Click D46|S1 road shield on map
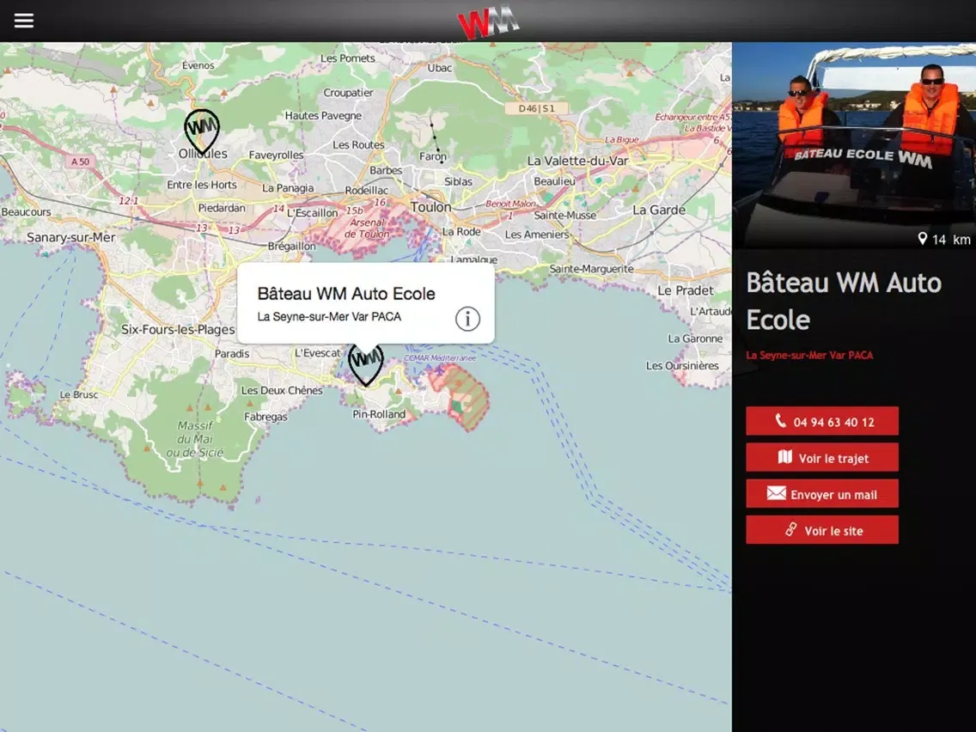The image size is (976, 732). click(537, 108)
